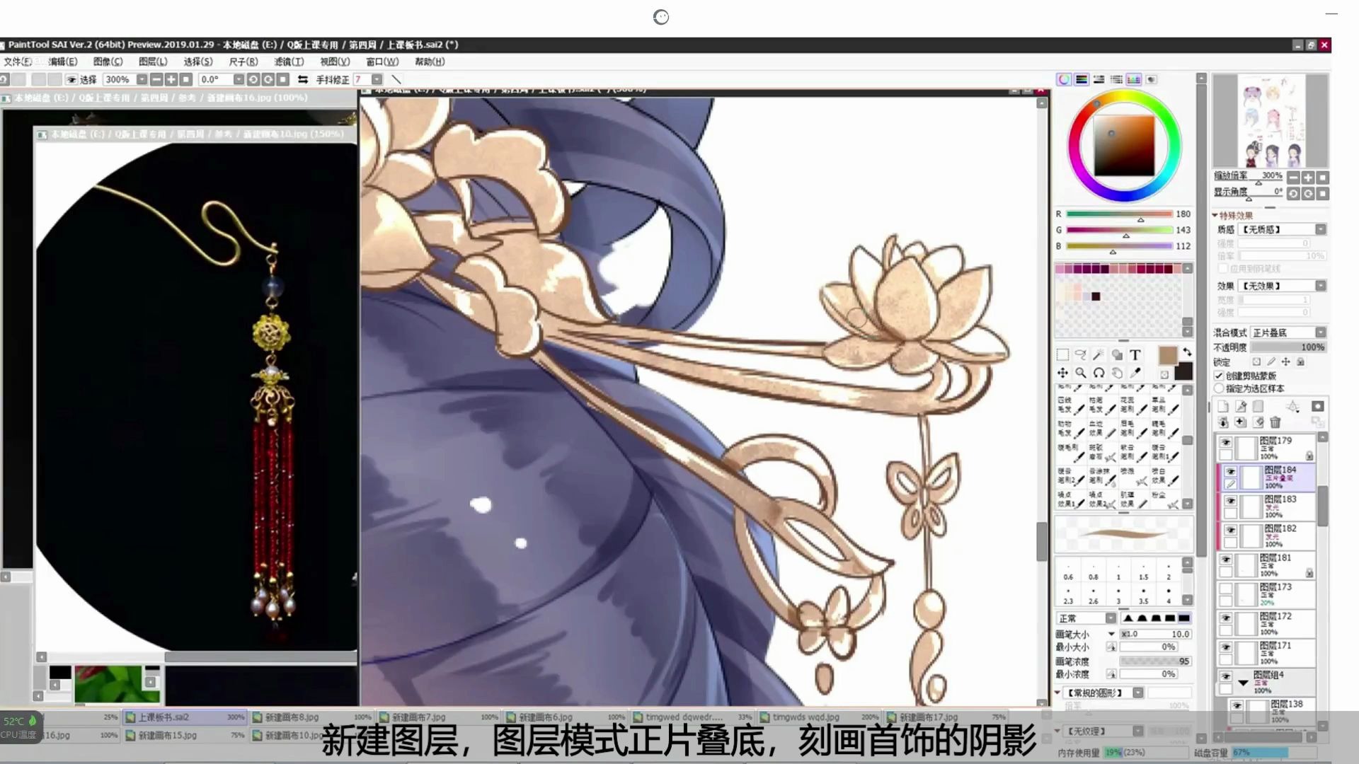Click the foreground brown color swatch

[x=1167, y=355]
